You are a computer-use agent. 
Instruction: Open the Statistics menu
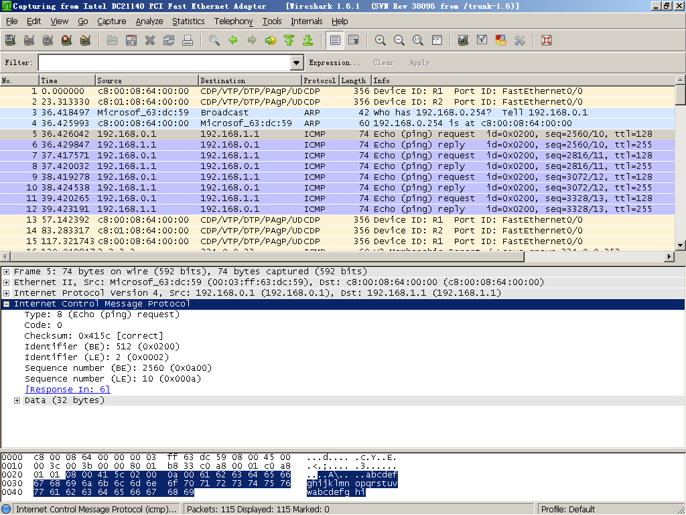[x=188, y=21]
